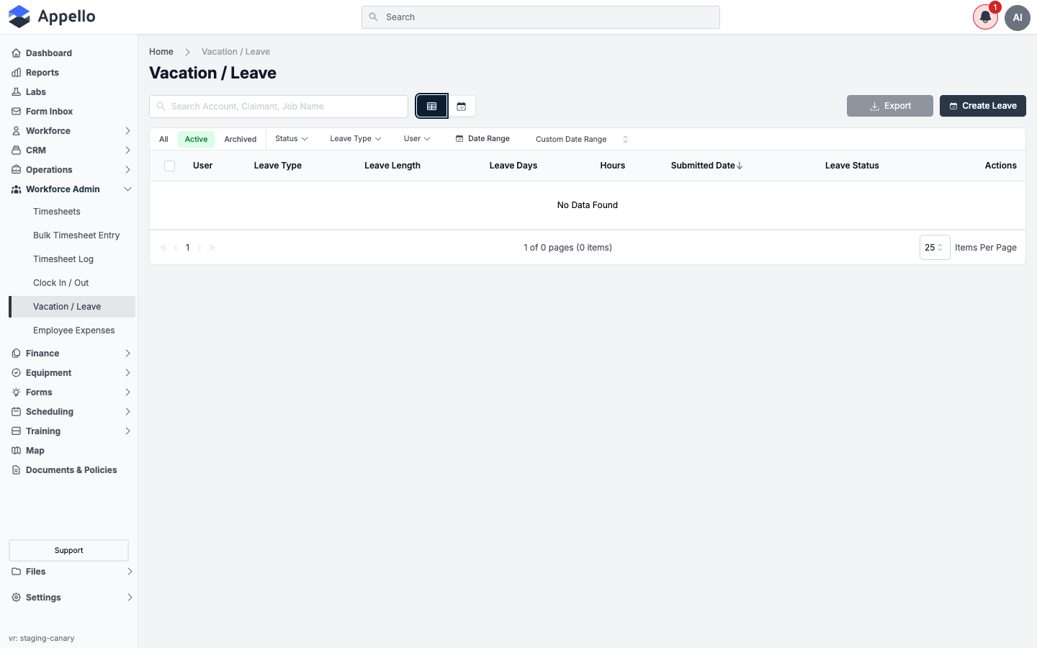Open the User filter dropdown
This screenshot has height=661, width=1037.
[417, 139]
